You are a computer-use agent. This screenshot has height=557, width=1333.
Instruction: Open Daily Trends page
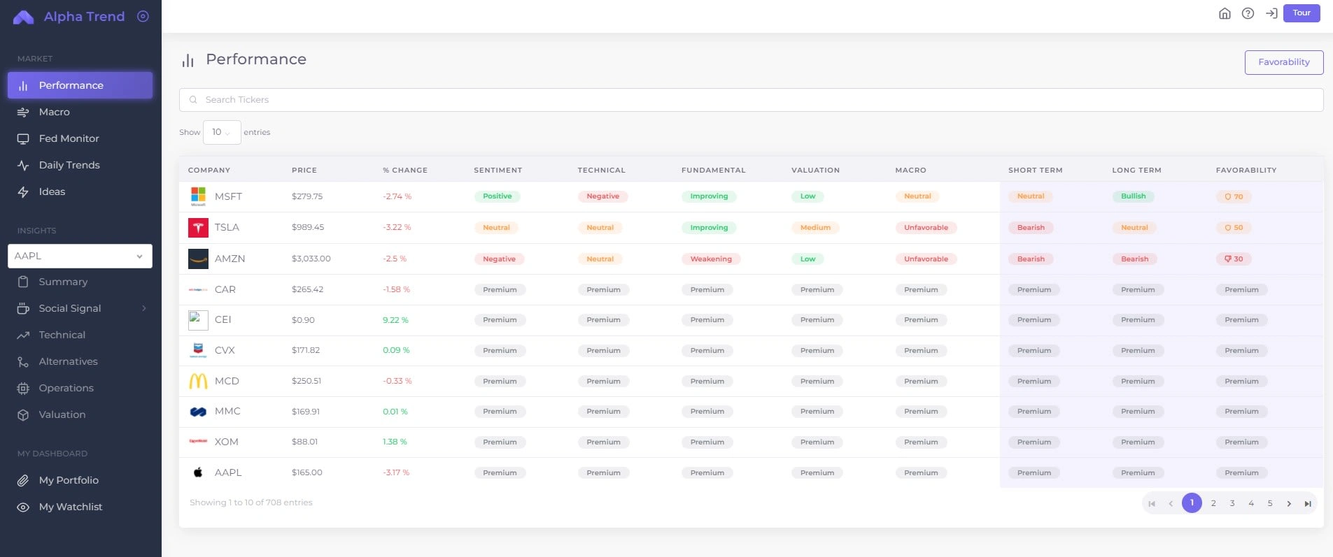tap(69, 165)
